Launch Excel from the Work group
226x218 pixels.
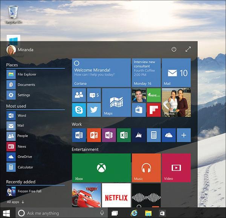[x=124, y=135]
